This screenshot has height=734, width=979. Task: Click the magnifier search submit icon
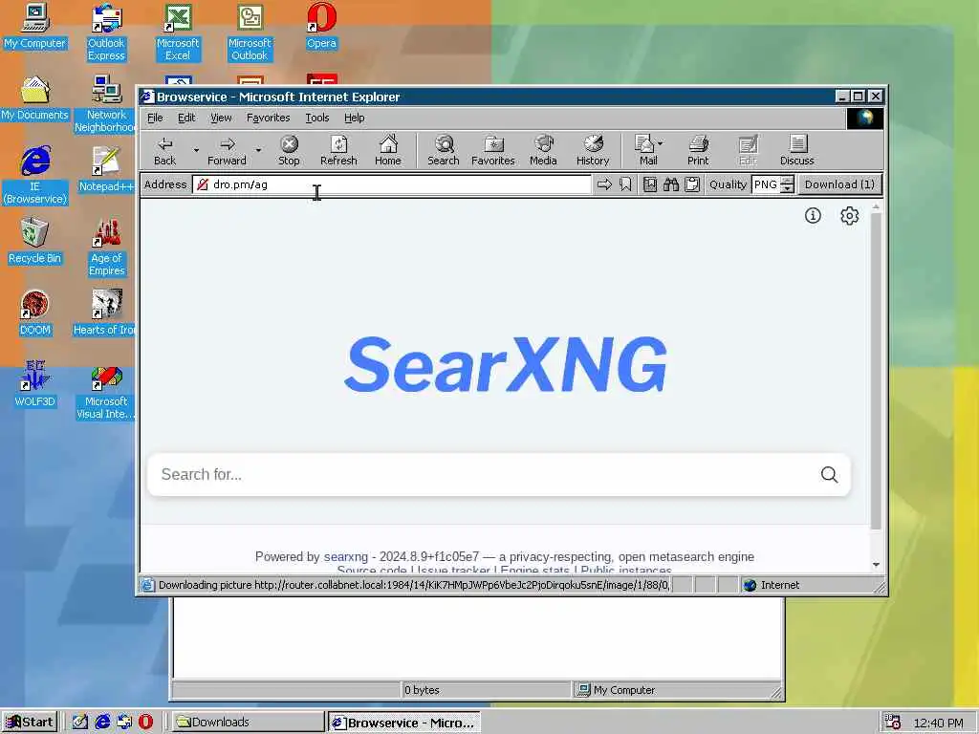click(829, 474)
